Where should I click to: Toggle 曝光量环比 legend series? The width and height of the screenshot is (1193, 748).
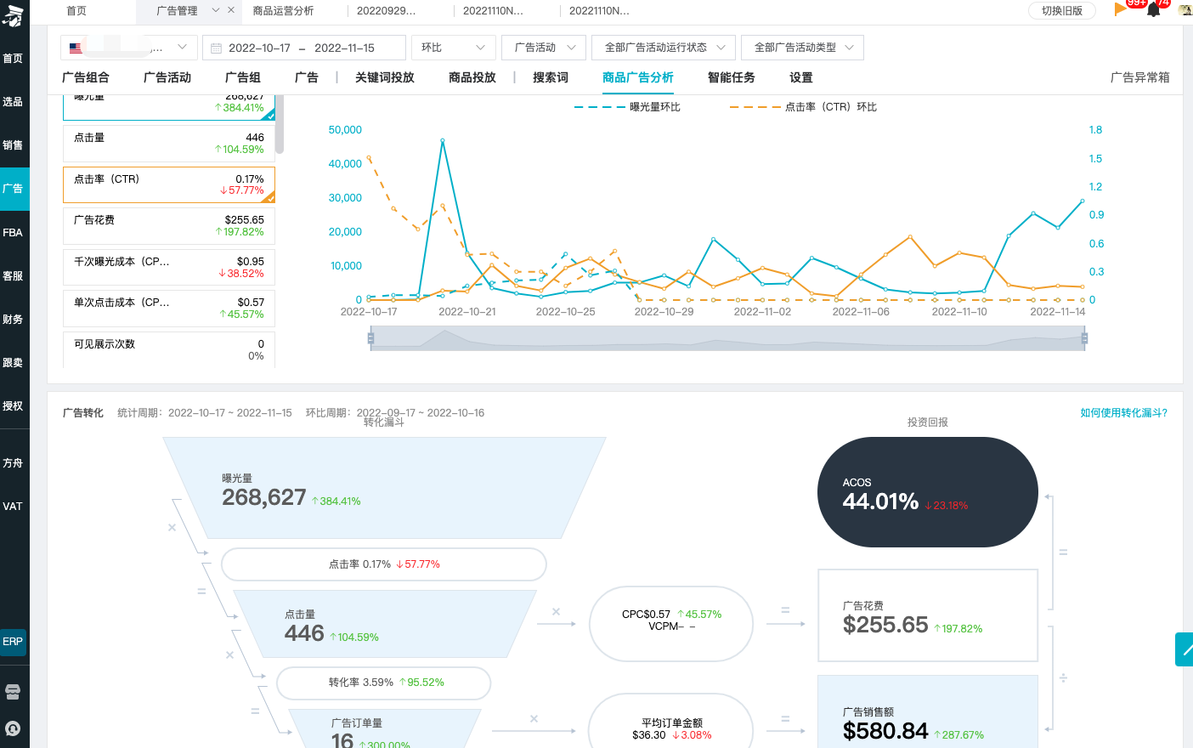627,107
